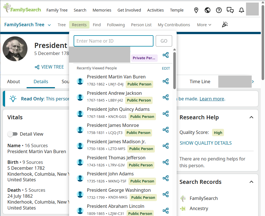Screen dimensions: 265x216
Task: Click avatar icon beside Thomas Jefferson
Action: 80,162
